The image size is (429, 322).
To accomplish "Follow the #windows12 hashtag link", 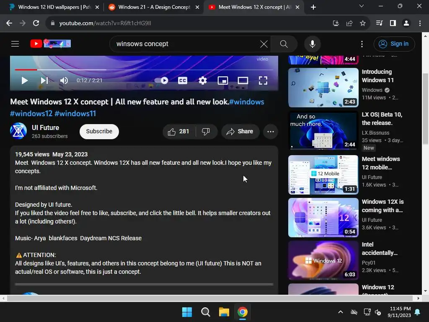I will click(31, 113).
